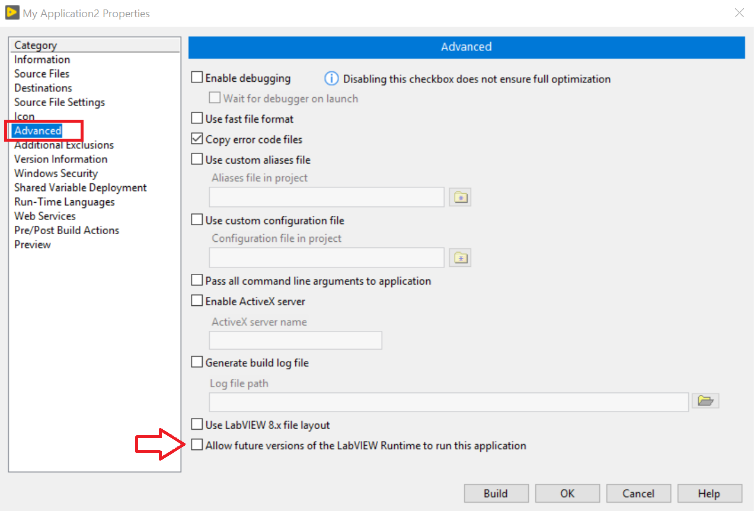Select Source File Settings category
This screenshot has height=511, width=754.
[59, 102]
